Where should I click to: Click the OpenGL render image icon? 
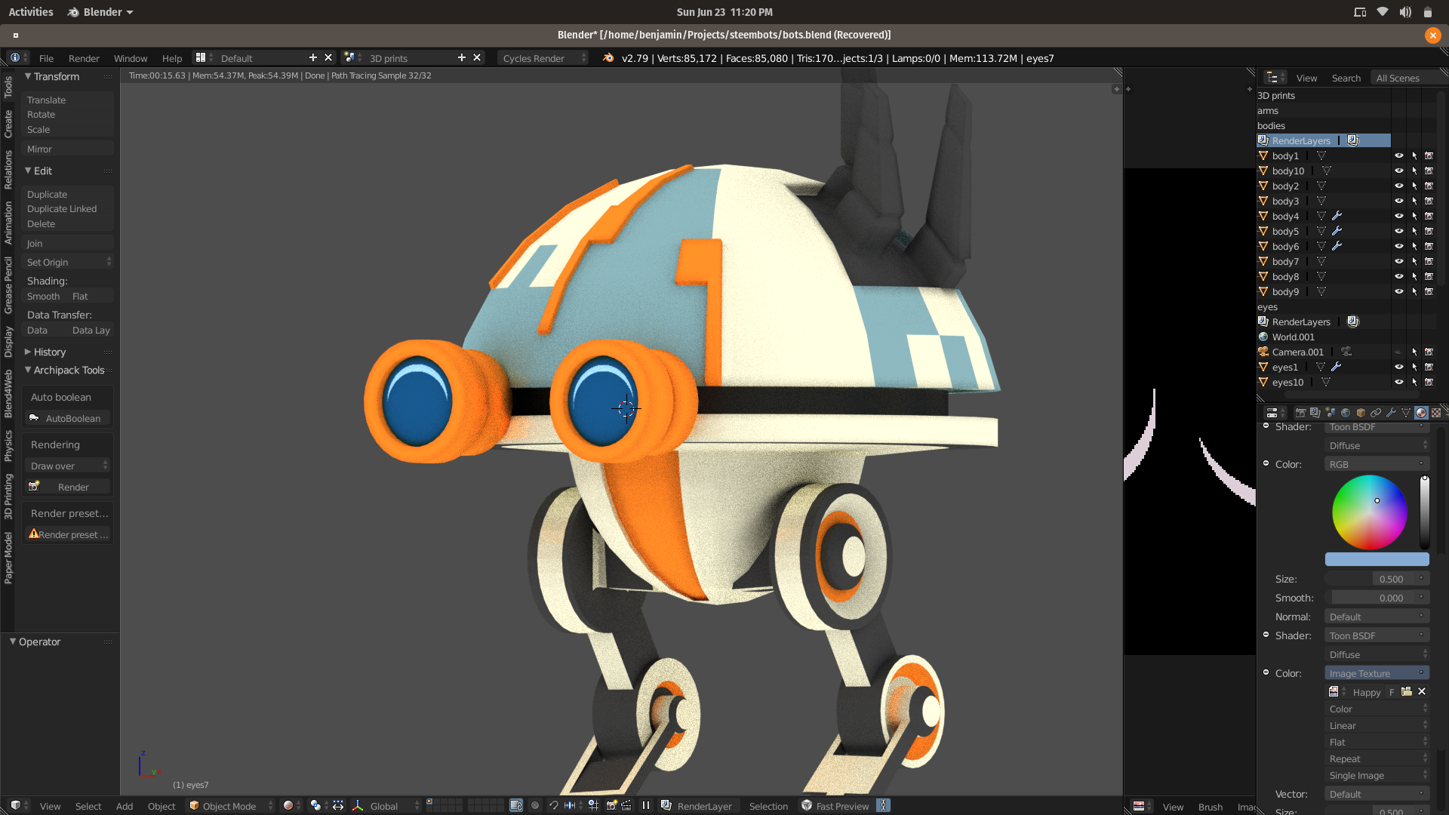(x=611, y=806)
